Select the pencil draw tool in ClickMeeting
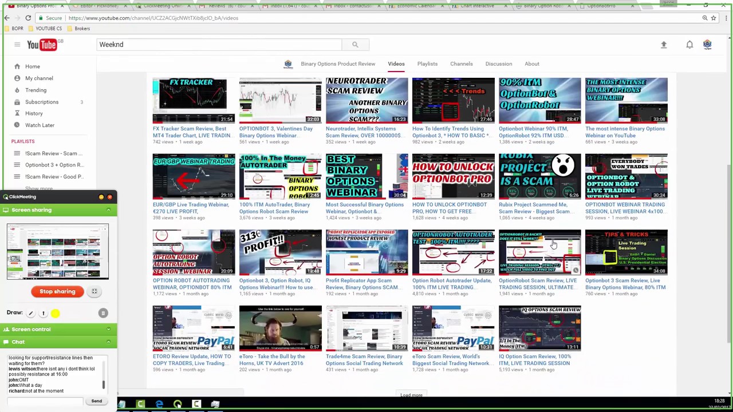The width and height of the screenshot is (733, 412). point(31,313)
